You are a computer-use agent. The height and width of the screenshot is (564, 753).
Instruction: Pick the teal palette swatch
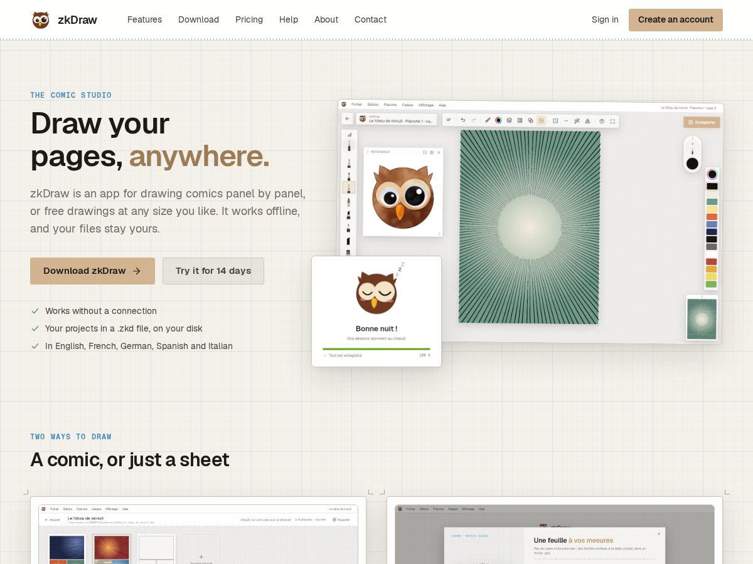(x=712, y=202)
